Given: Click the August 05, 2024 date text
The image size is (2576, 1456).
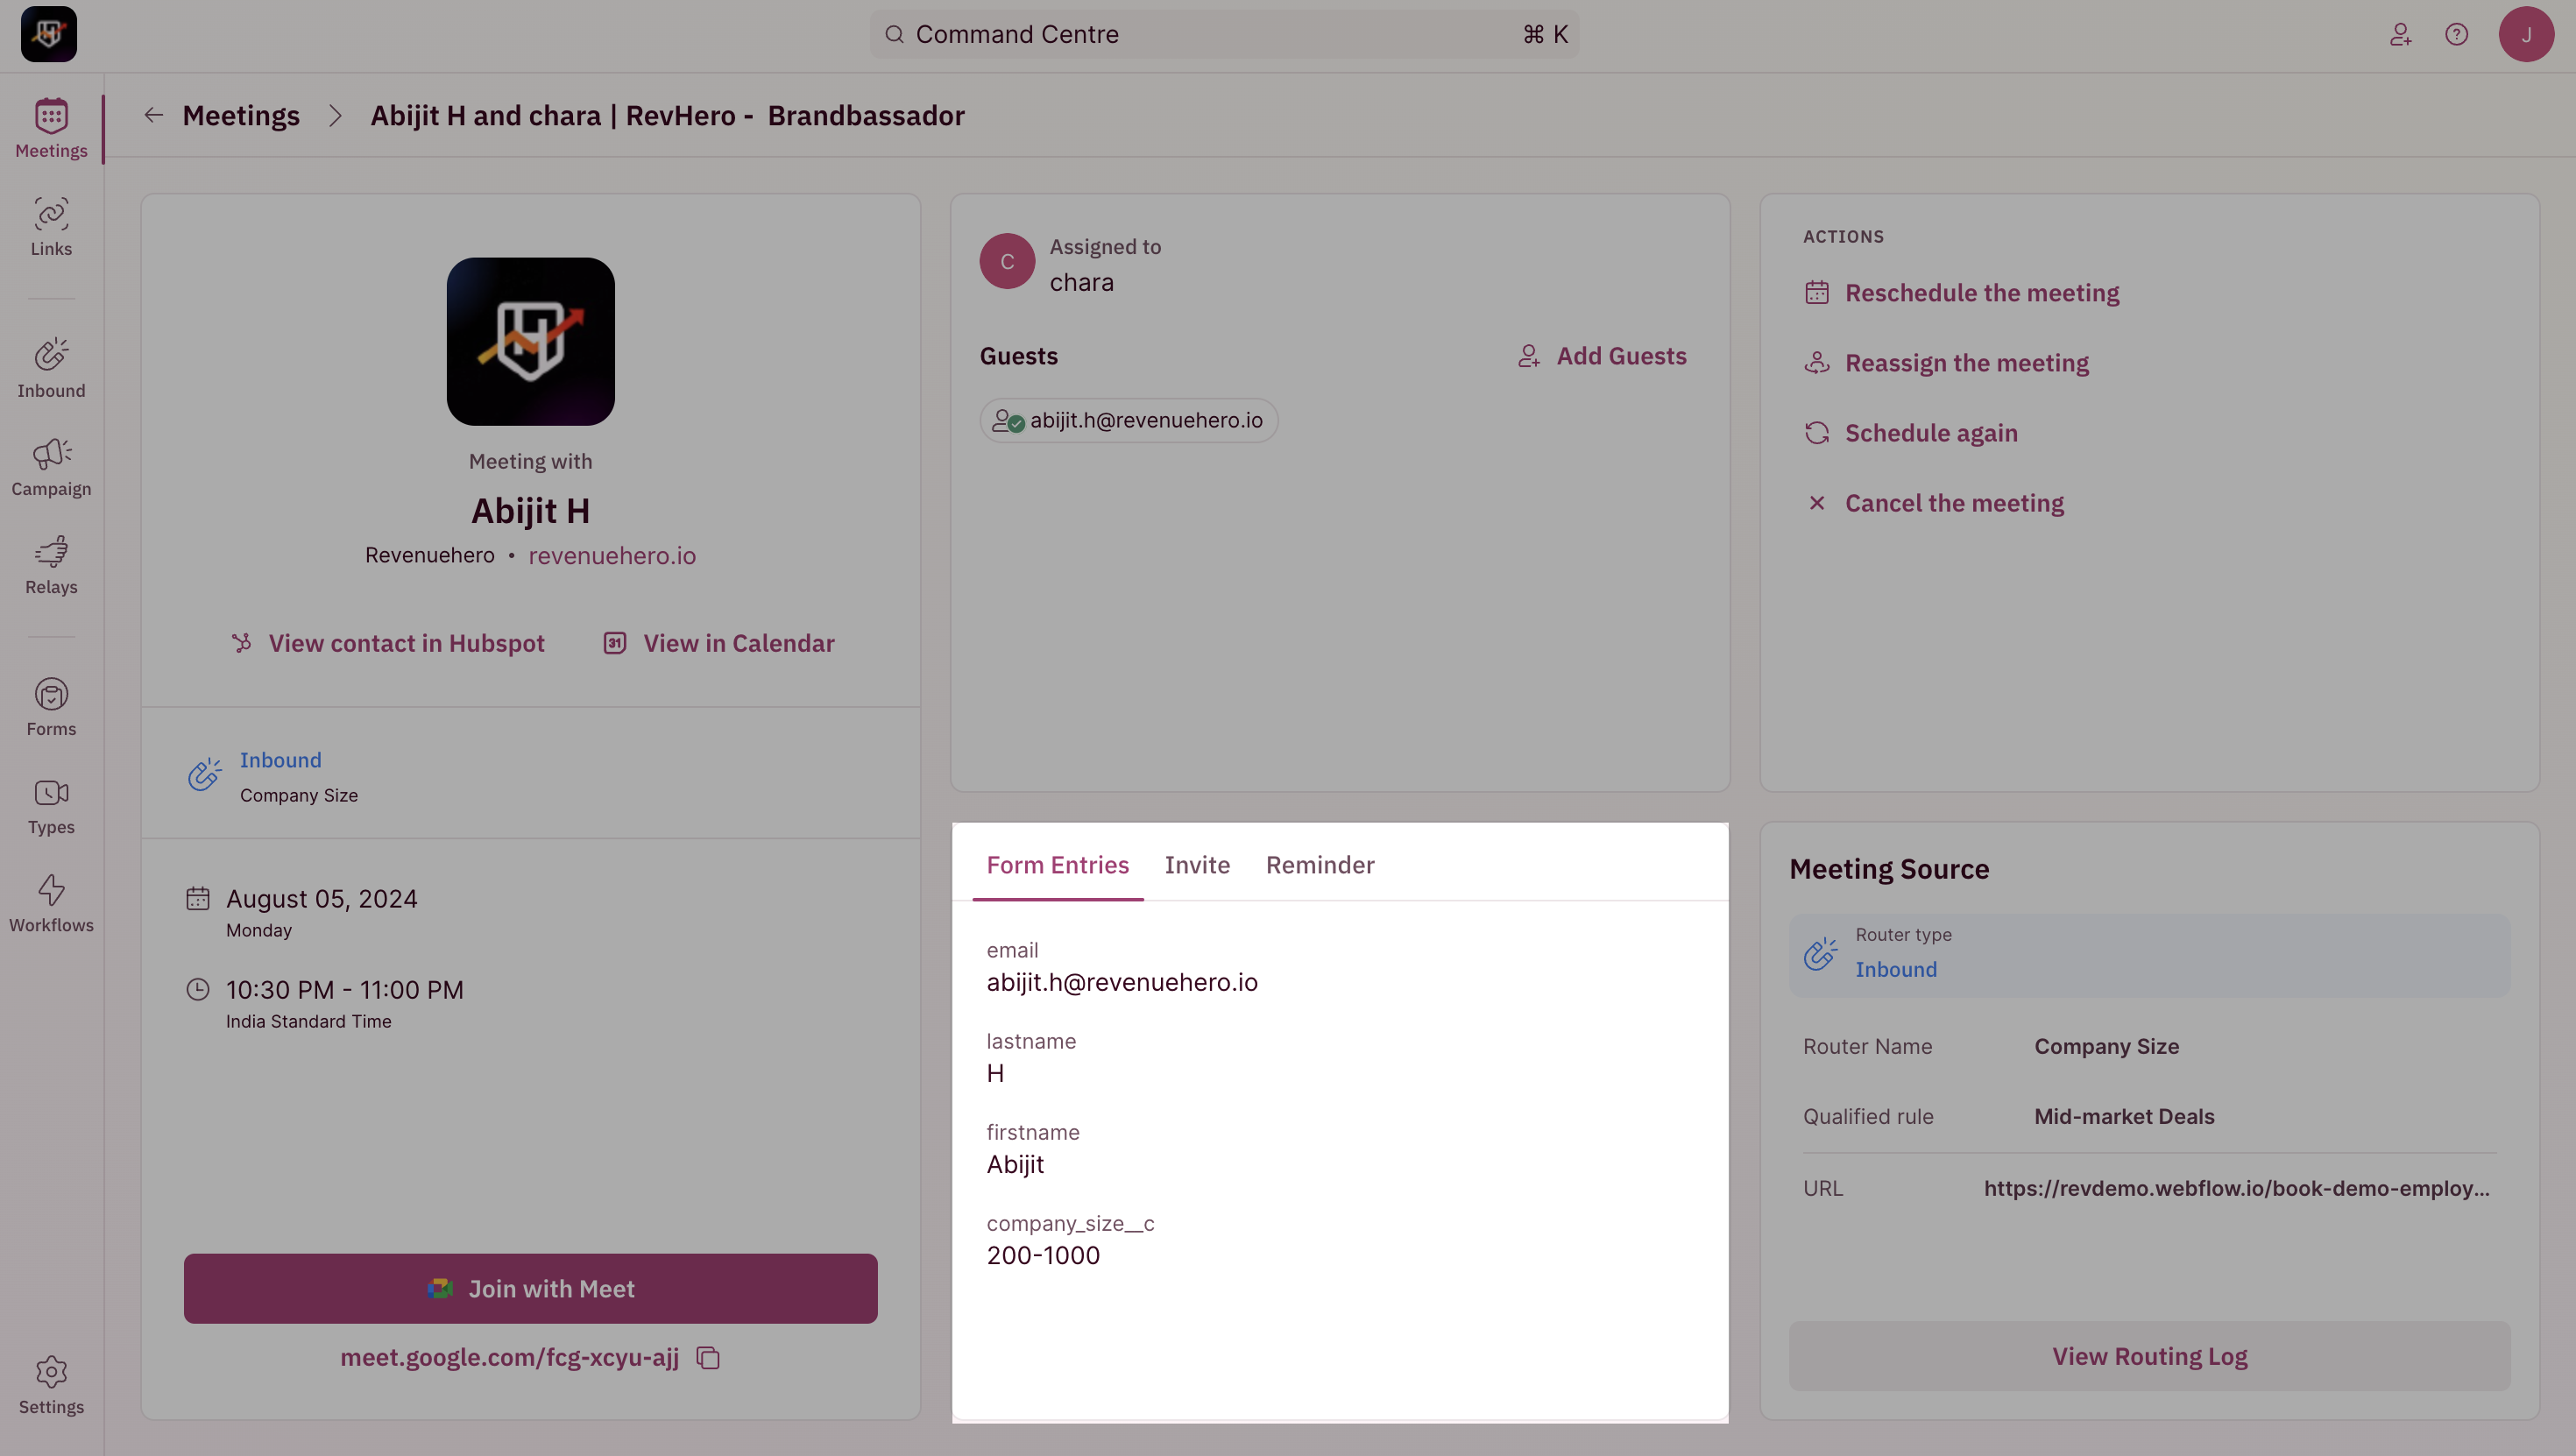Looking at the screenshot, I should click(x=321, y=898).
